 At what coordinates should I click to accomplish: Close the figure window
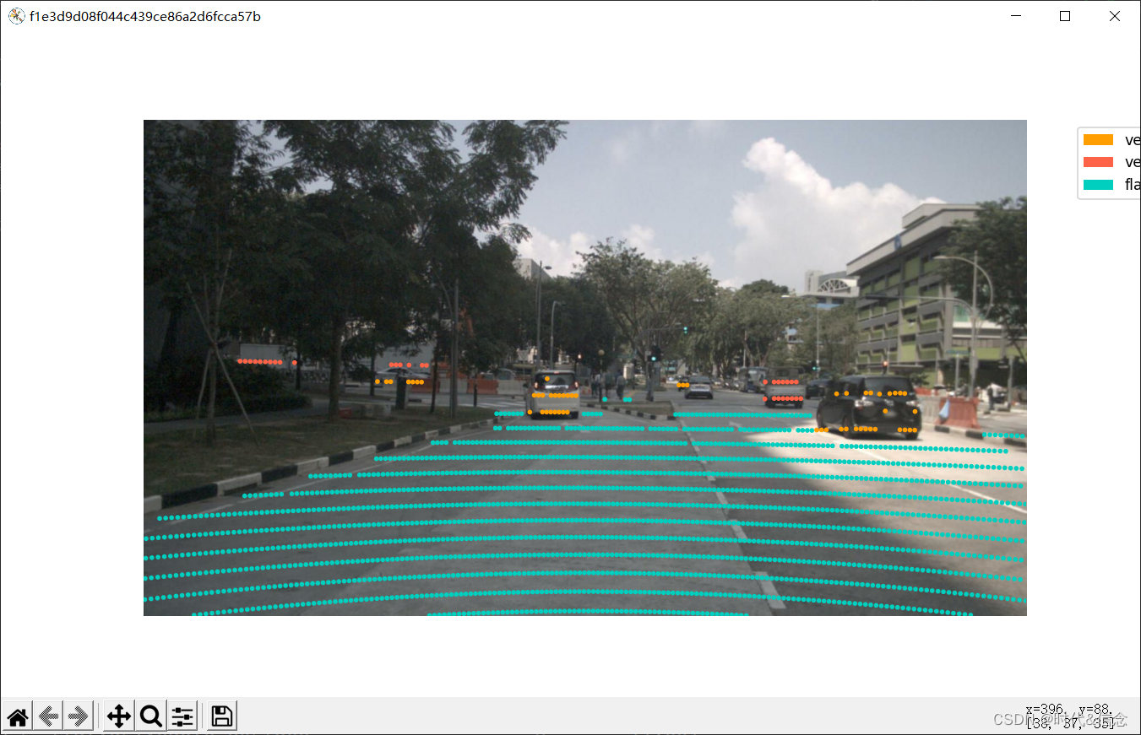[1115, 16]
